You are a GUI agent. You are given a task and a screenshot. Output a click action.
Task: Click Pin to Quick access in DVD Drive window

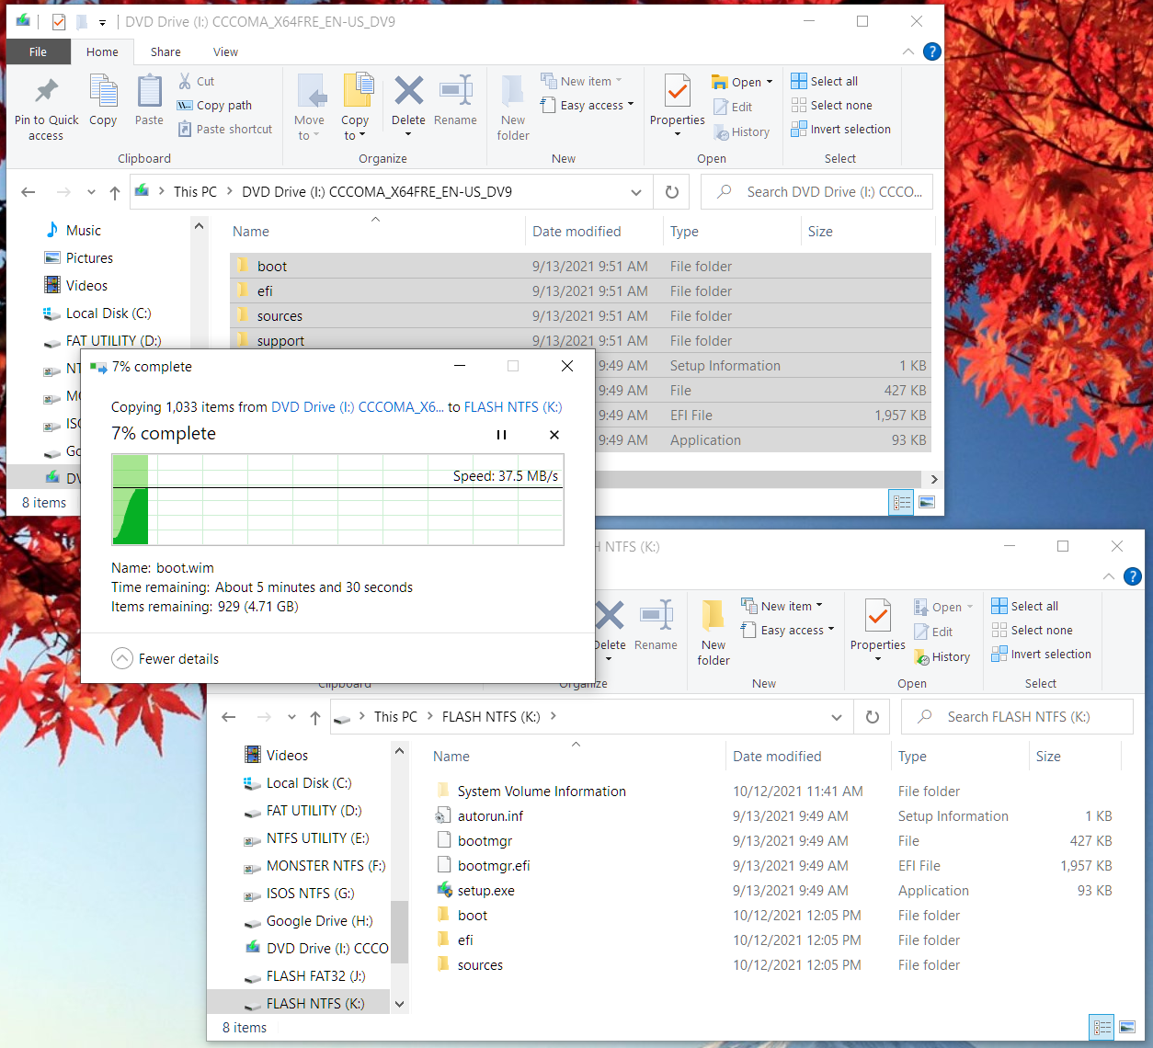click(x=46, y=108)
